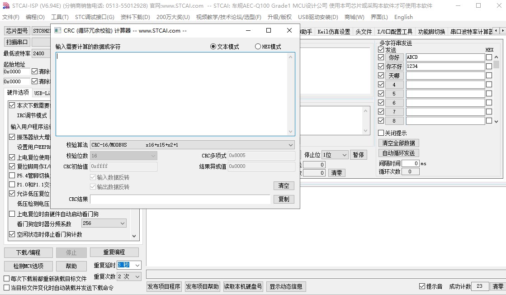Toggle stop watchdog counting in idle state
This screenshot has width=506, height=295.
pos(12,234)
